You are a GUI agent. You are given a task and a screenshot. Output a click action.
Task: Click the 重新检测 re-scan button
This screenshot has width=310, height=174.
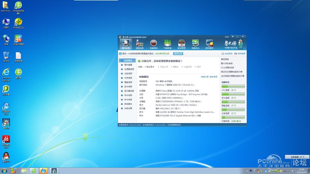tap(178, 53)
